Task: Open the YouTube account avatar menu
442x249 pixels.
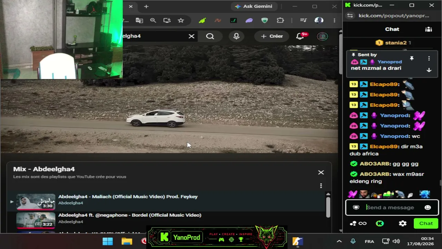Action: (322, 36)
